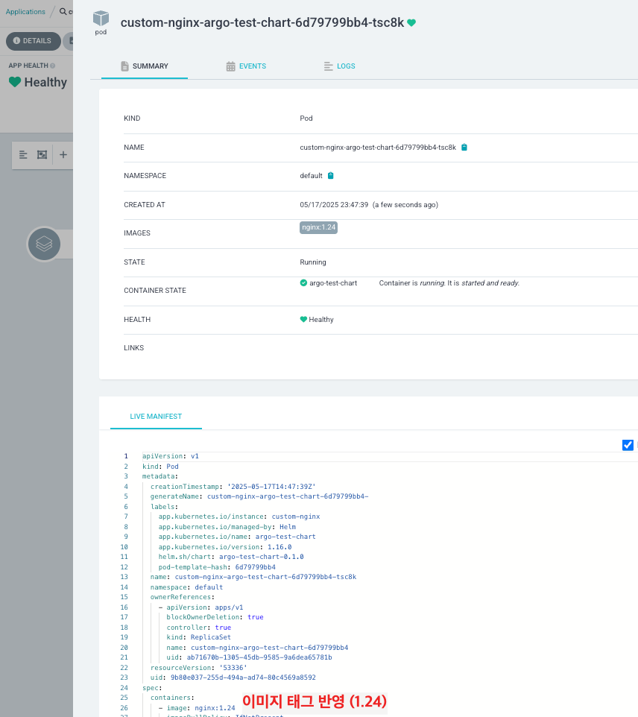Switch to the LOGS tab
The image size is (638, 717).
[x=339, y=66]
